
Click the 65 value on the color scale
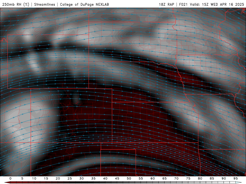pos(165,178)
